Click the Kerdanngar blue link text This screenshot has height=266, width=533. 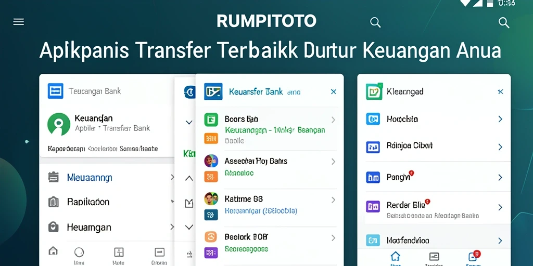tap(261, 211)
